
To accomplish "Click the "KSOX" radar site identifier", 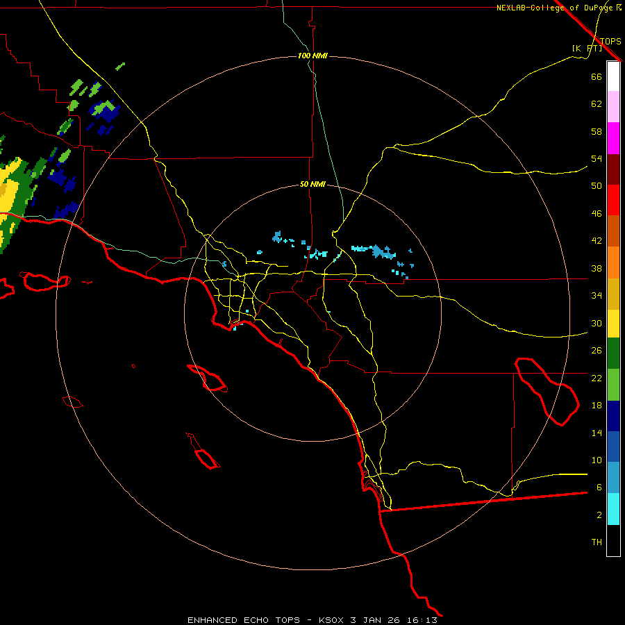I will point(331,620).
